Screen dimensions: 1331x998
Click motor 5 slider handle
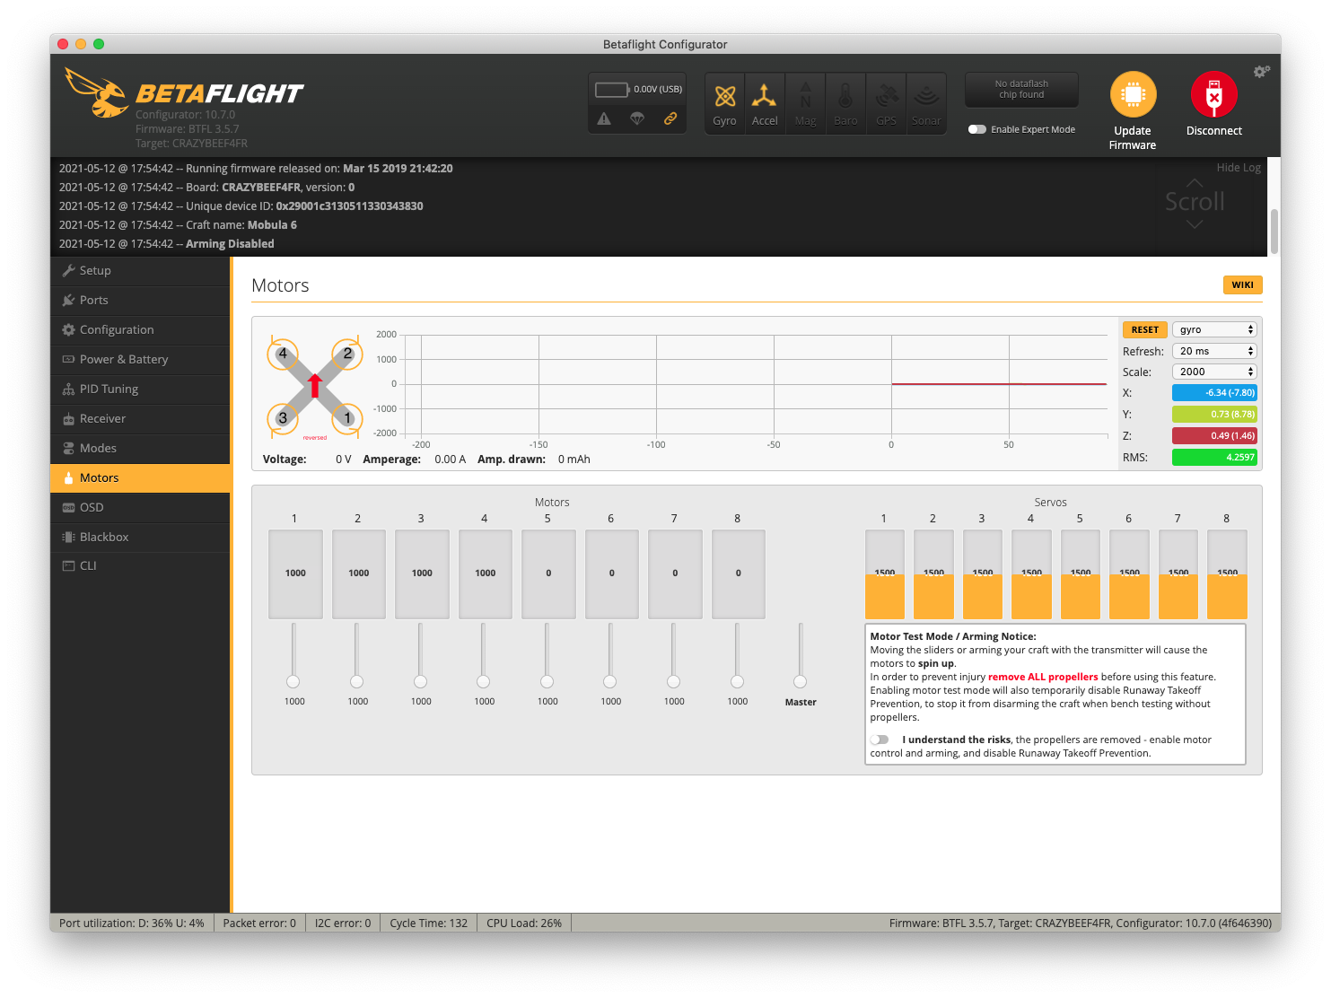547,681
